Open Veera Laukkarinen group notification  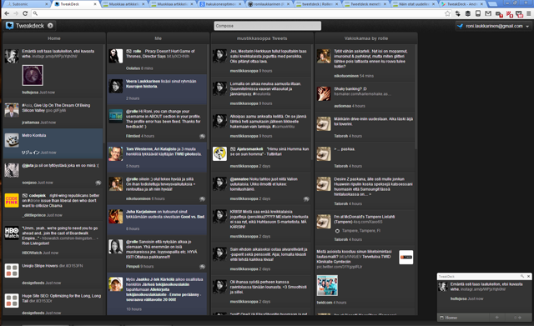click(157, 89)
